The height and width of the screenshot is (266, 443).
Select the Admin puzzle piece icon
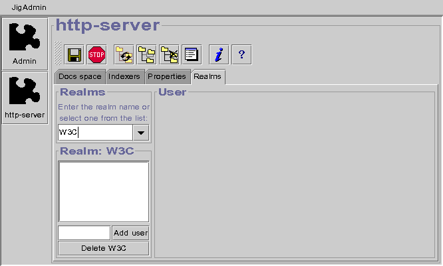point(25,44)
